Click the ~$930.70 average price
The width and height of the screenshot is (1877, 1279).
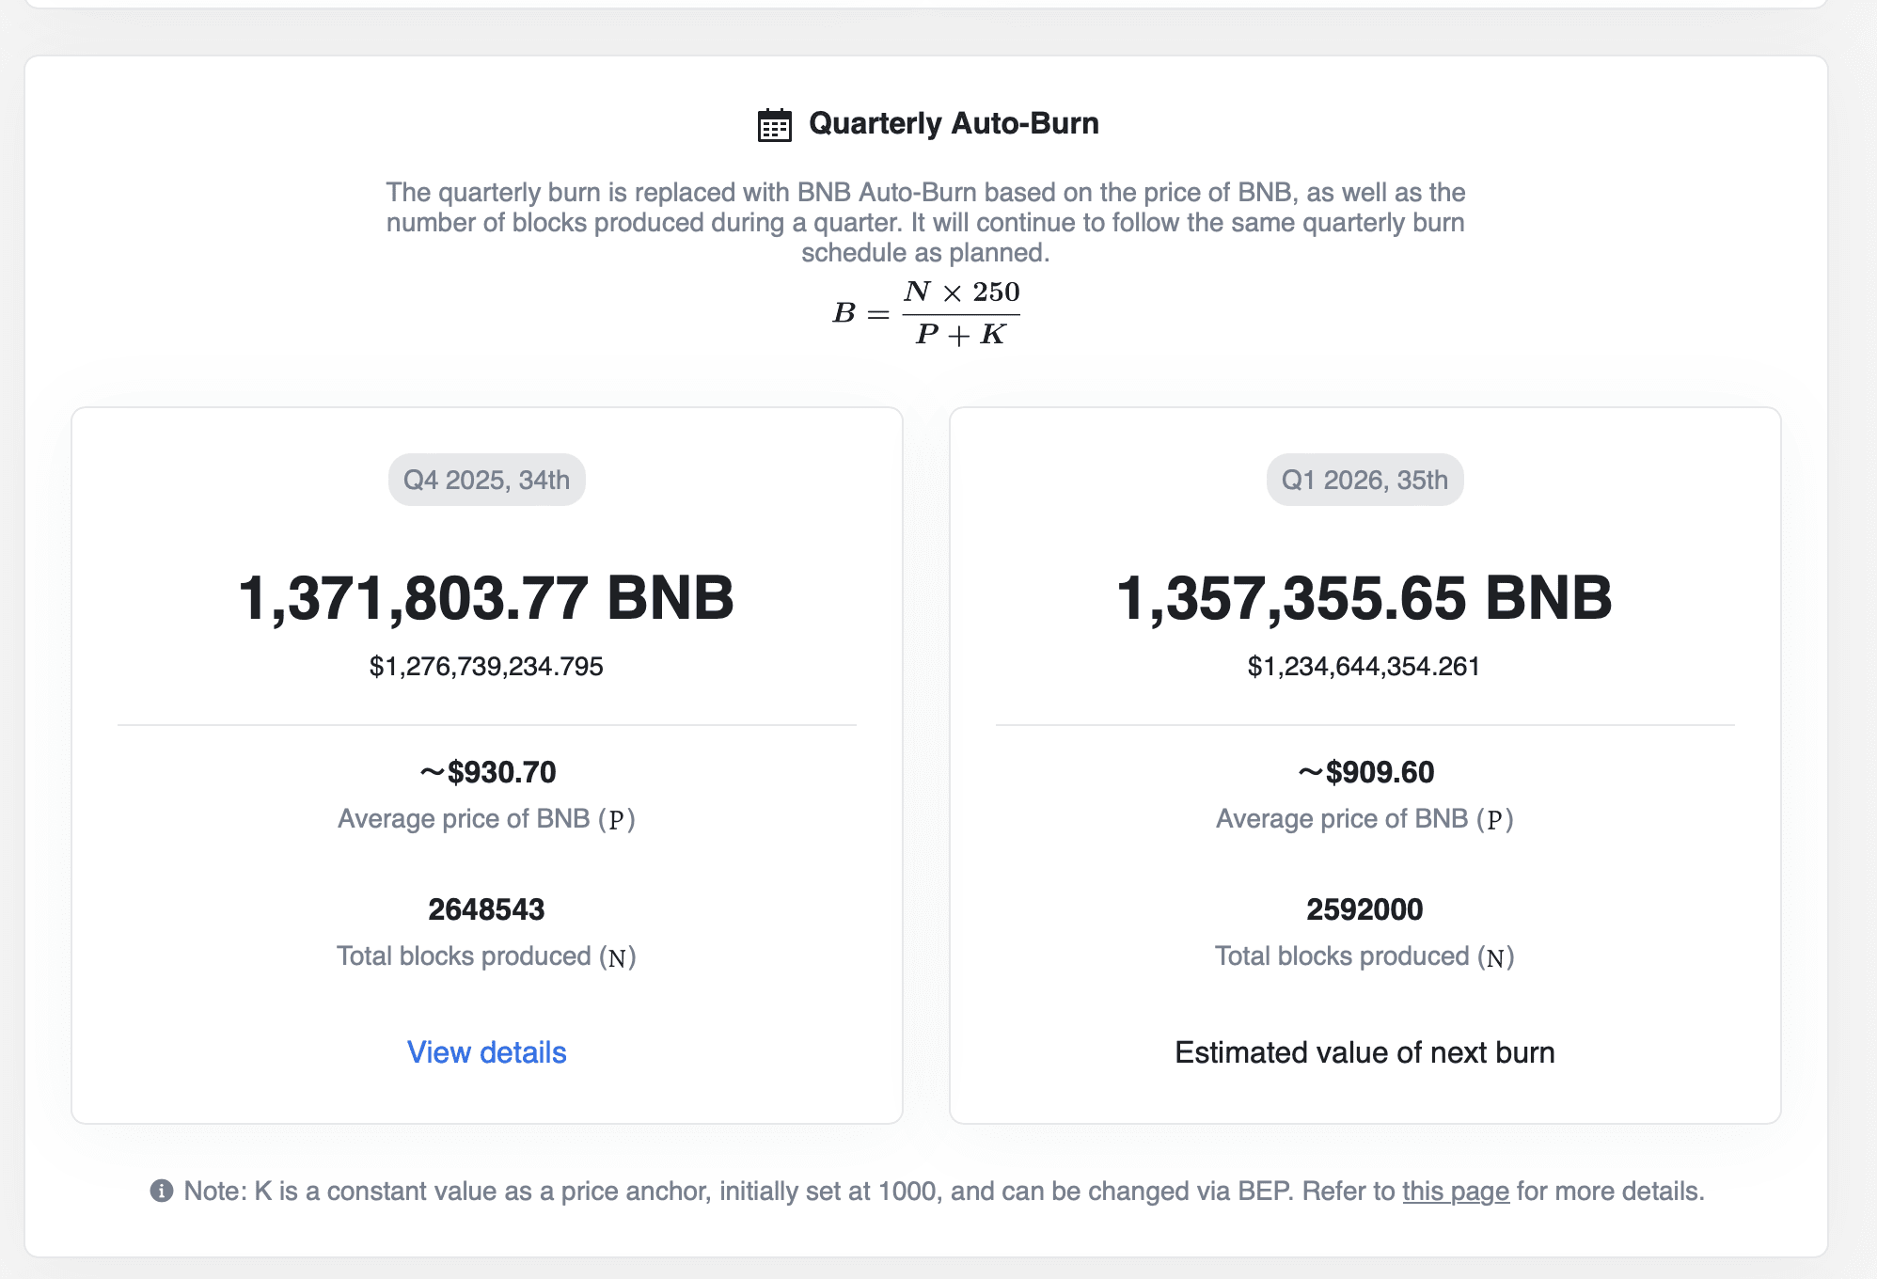click(487, 772)
